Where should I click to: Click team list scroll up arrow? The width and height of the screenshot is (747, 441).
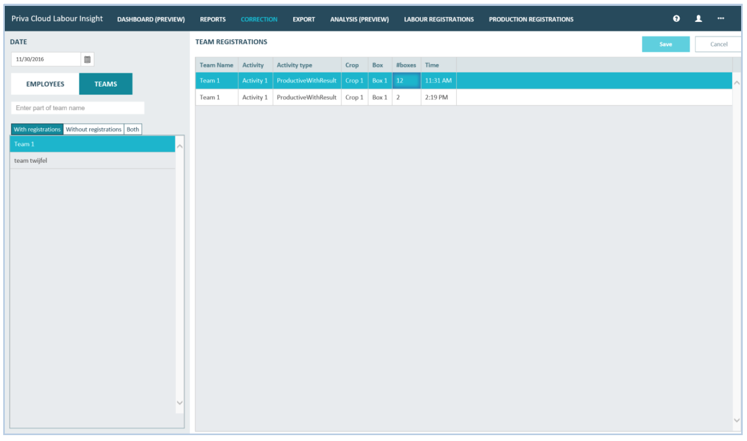point(180,146)
